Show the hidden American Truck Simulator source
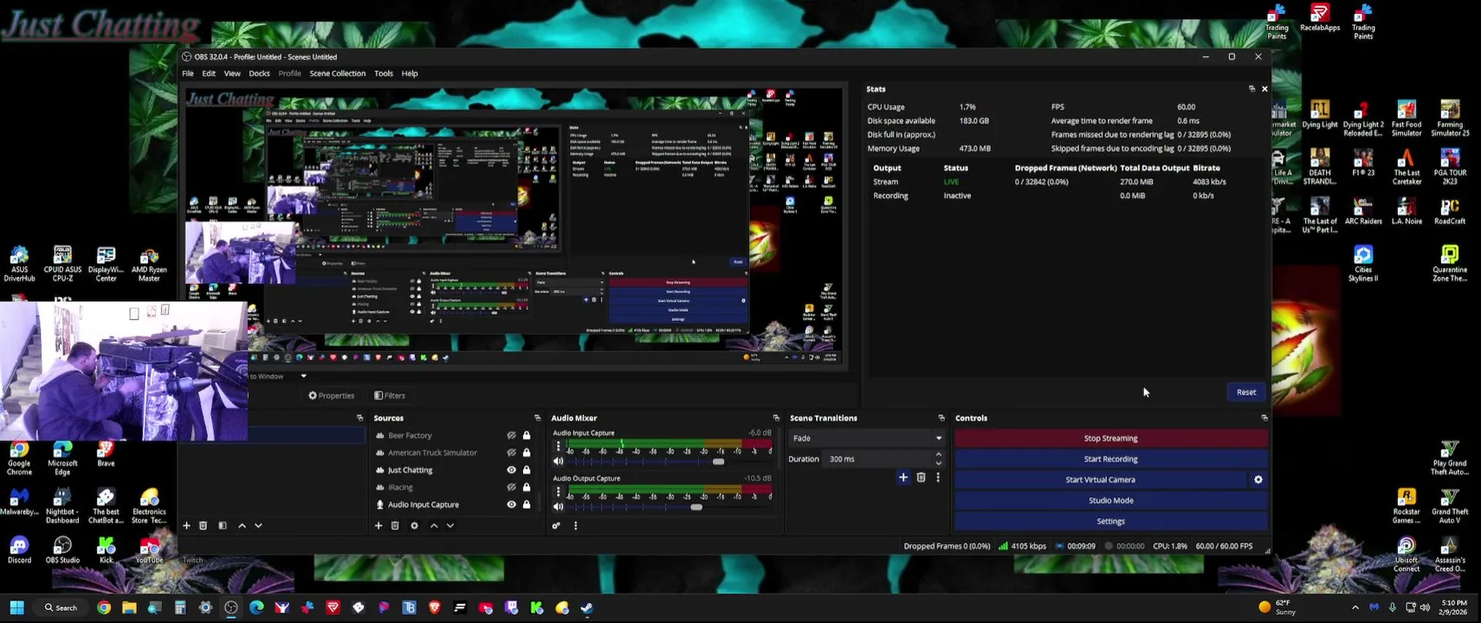1481x623 pixels. (x=511, y=453)
